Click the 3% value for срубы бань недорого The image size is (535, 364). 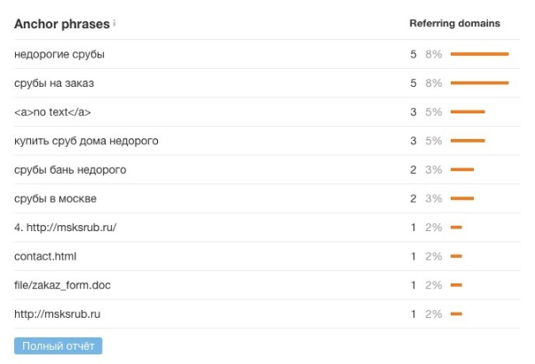tap(433, 170)
